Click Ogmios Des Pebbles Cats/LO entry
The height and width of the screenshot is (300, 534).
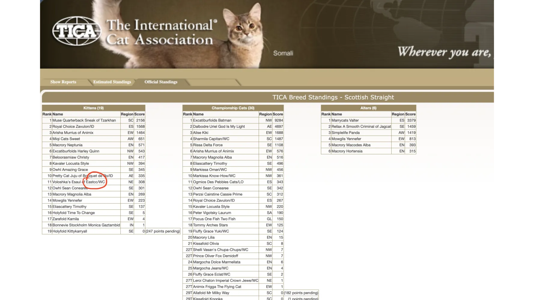(218, 182)
